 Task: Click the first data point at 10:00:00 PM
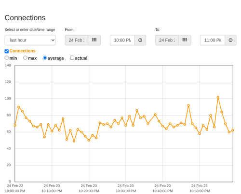point(15,125)
